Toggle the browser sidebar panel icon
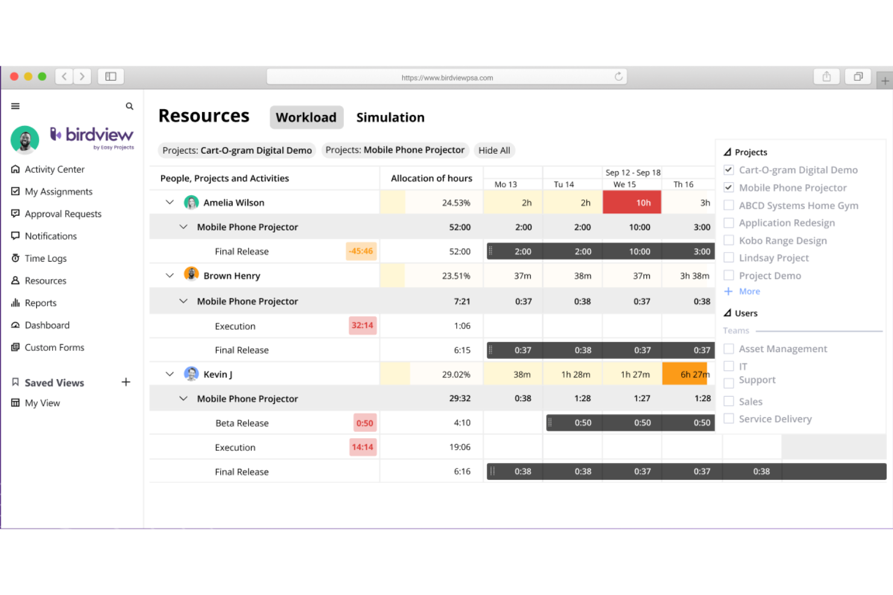 111,77
